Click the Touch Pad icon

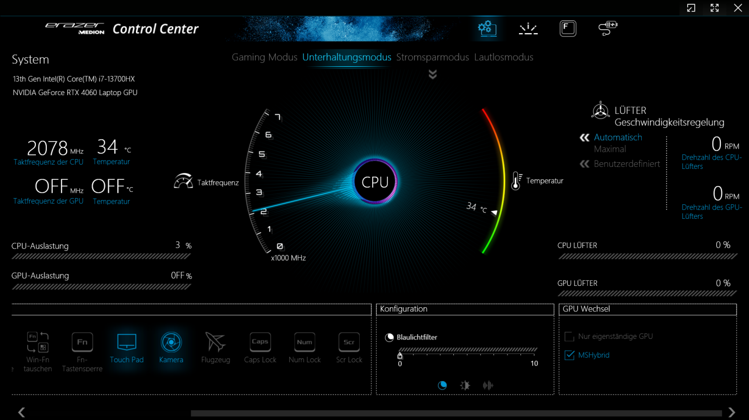(x=126, y=343)
